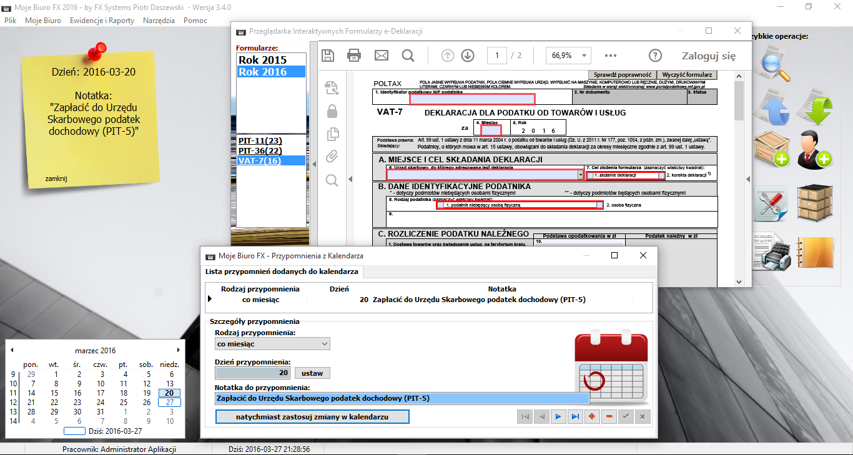Go to the previous reminder record
Screen dimensions: 853x455
tap(542, 416)
